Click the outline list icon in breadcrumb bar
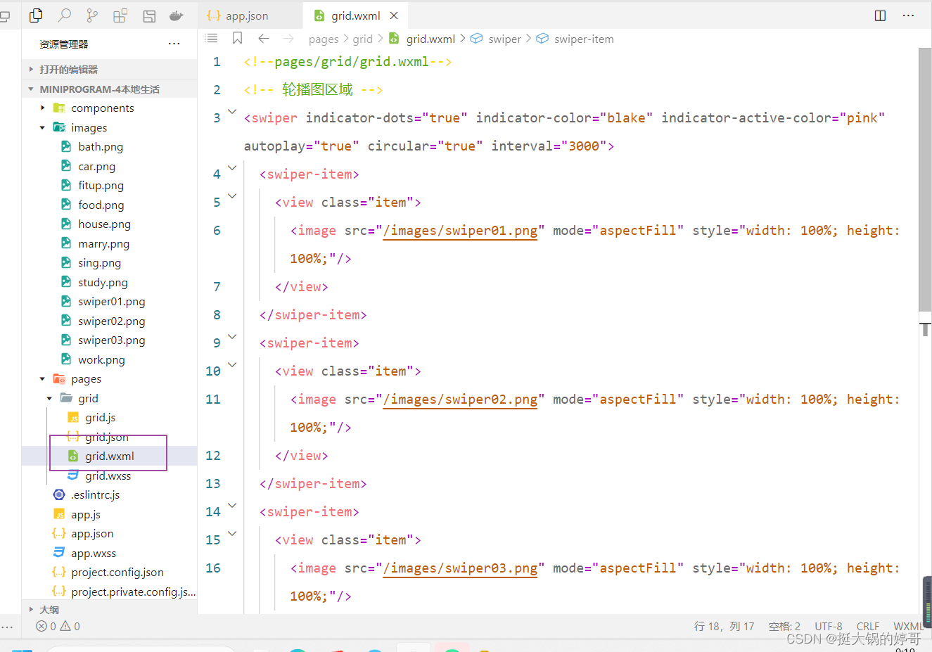932x652 pixels. (x=211, y=39)
